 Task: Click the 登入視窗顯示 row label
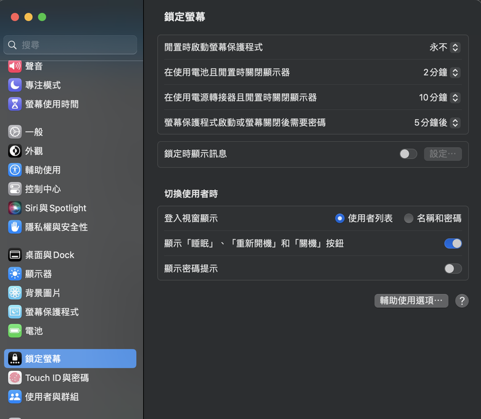[191, 218]
